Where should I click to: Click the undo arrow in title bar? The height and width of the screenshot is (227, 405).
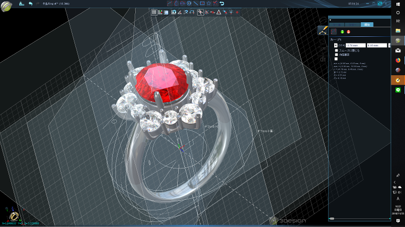(x=31, y=4)
